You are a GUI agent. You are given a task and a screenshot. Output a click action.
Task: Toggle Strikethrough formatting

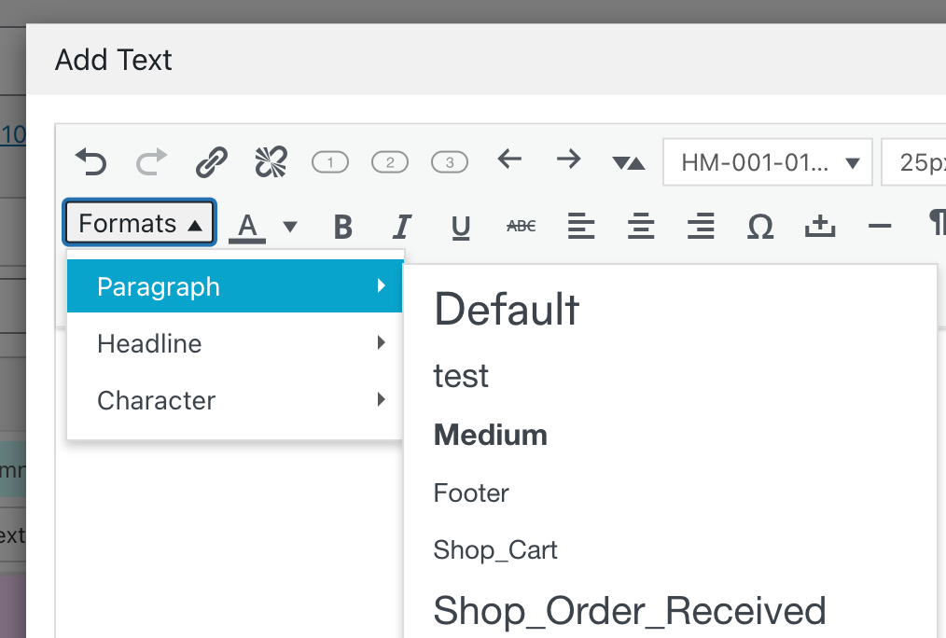pyautogui.click(x=521, y=226)
